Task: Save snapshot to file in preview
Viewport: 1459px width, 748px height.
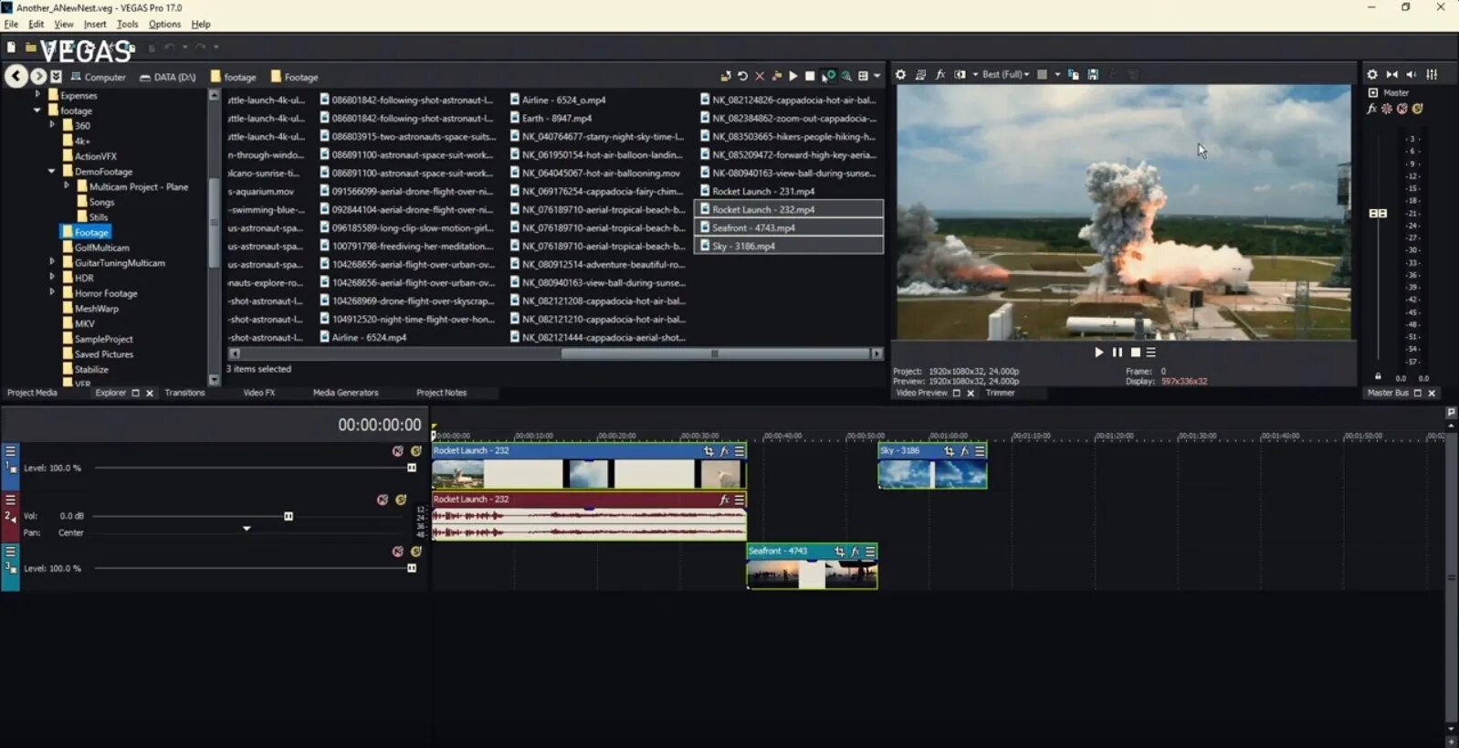Action: pos(1093,75)
